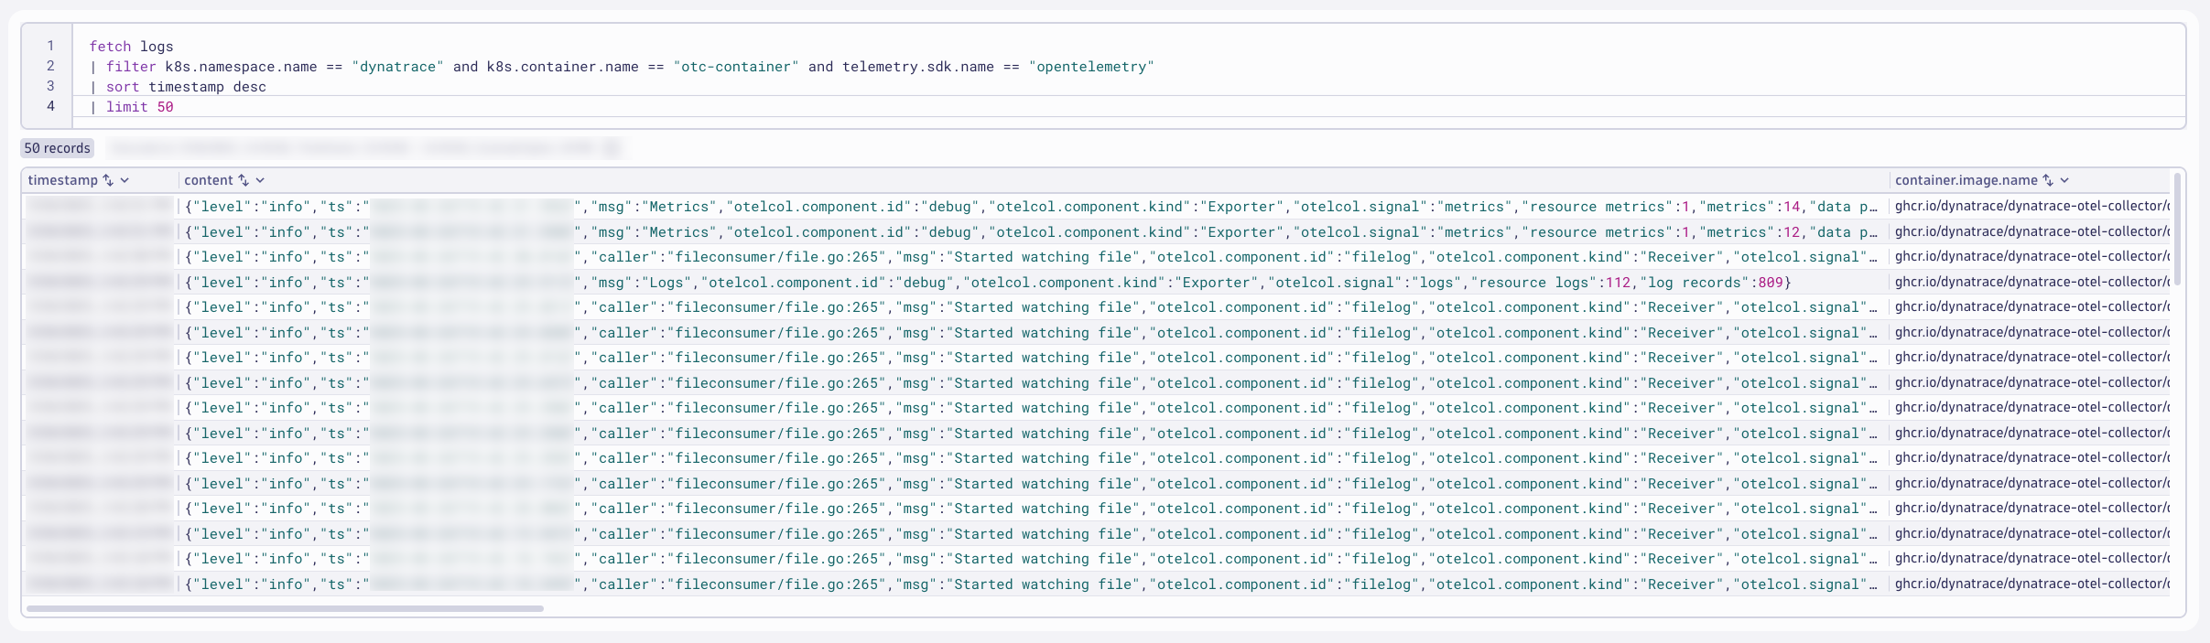Viewport: 2210px width, 643px height.
Task: Click the "50 records" badge
Action: click(57, 148)
